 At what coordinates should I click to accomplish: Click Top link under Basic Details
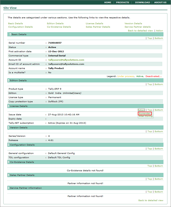(150, 38)
